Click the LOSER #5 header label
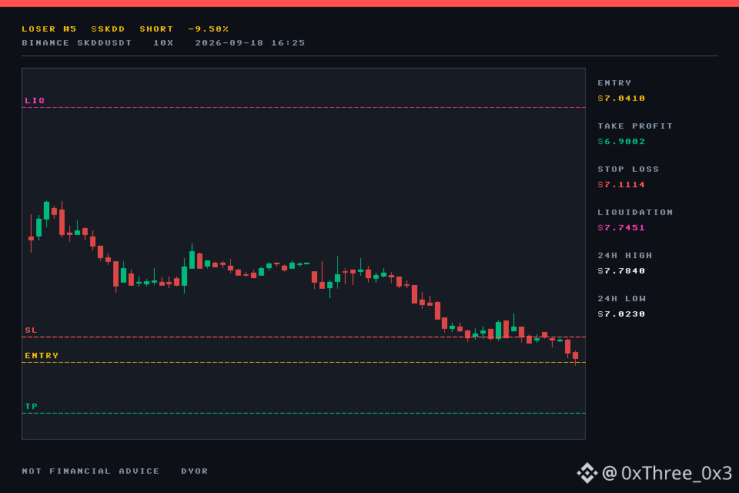The image size is (739, 493). point(49,29)
